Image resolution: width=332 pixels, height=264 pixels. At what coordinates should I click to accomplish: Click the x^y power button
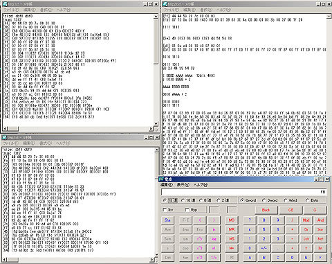click(200, 239)
